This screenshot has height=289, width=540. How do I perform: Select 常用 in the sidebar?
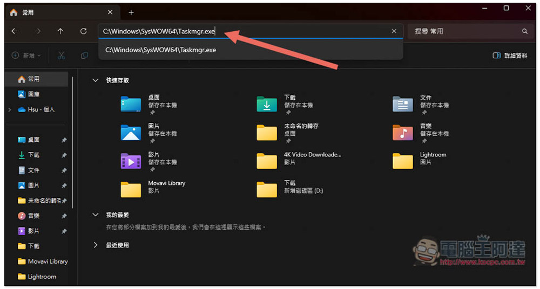coord(37,79)
